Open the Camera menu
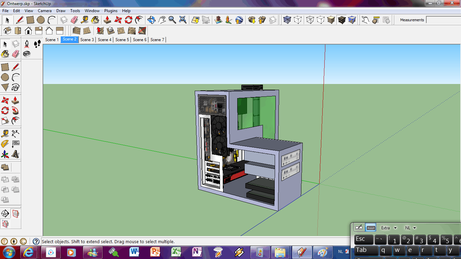461x259 pixels. pyautogui.click(x=45, y=11)
